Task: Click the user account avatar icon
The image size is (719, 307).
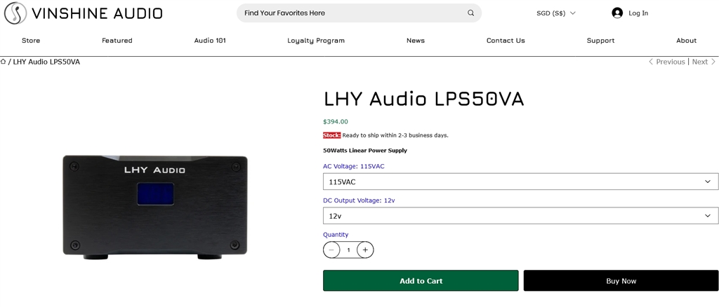Action: (x=617, y=13)
